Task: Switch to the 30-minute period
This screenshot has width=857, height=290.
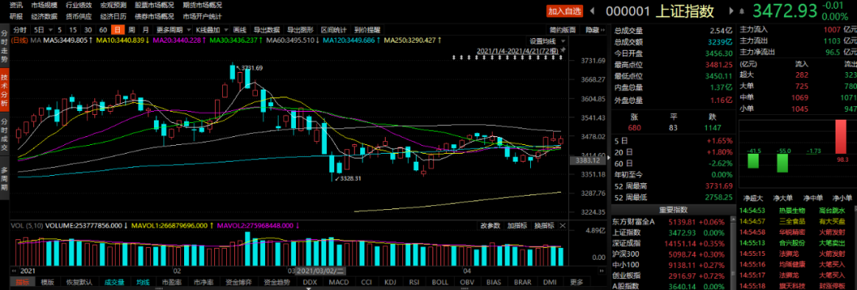Action: tap(88, 29)
